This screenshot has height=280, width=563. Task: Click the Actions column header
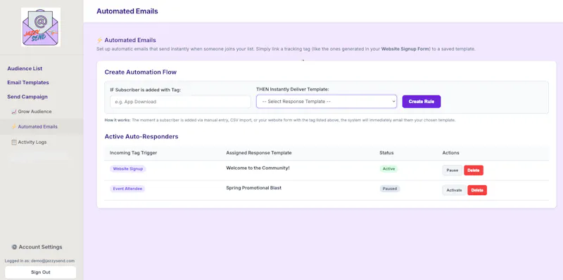450,153
